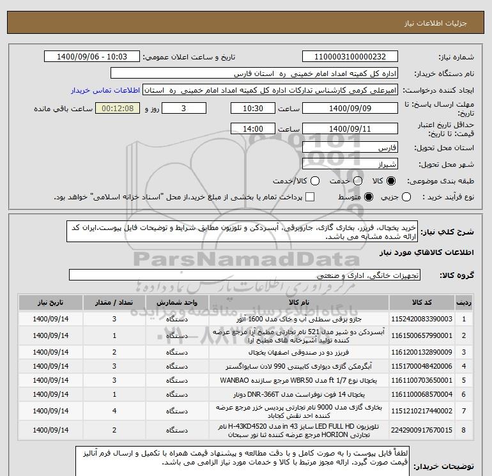This screenshot has height=476, width=492.
Task: Click the public announcement date field 1400/09/06 - 10:03
Action: 92,57
